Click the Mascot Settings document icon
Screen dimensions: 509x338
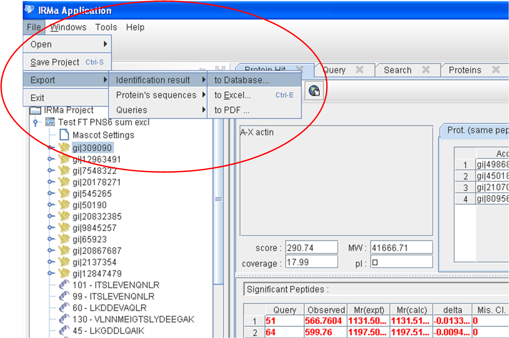point(64,135)
